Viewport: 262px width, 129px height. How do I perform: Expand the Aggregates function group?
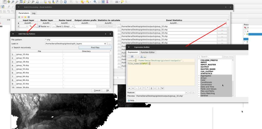199,76
